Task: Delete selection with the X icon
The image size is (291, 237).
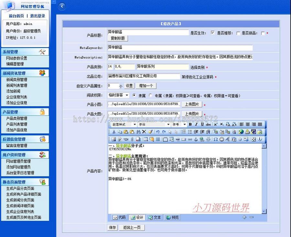Action: coord(144,132)
